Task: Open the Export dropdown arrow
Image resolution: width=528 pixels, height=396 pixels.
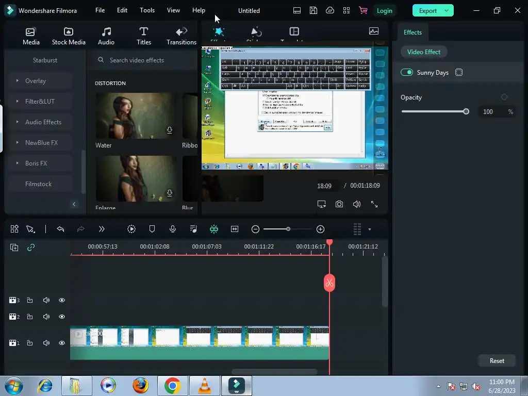Action: click(447, 11)
